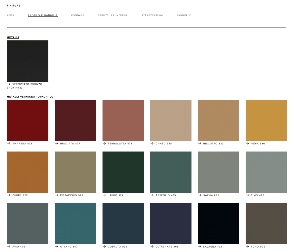Click the arrow icon beside Amarena 828
The width and height of the screenshot is (294, 252).
click(x=9, y=143)
